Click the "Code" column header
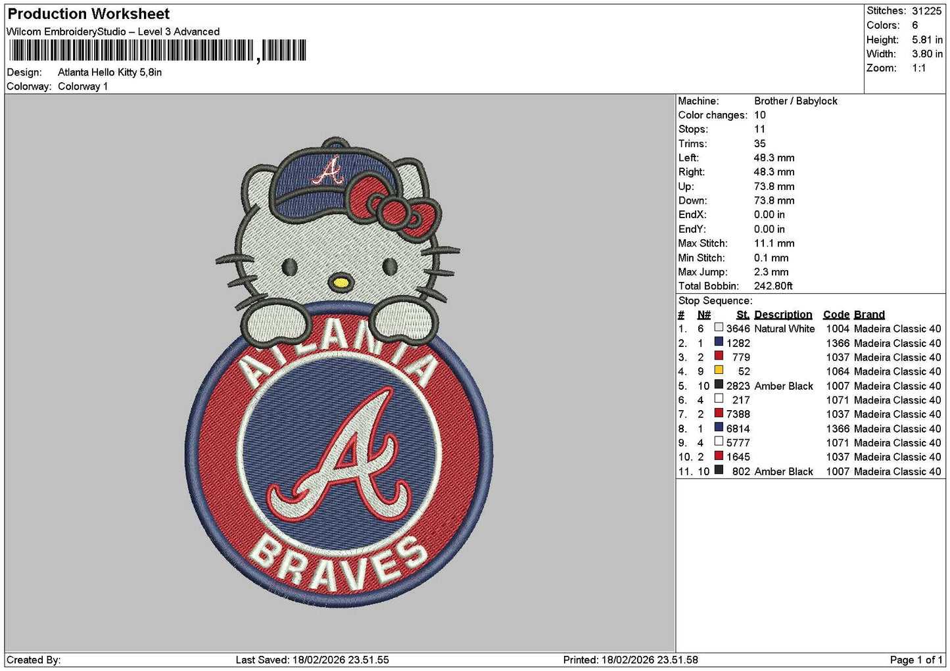 (x=836, y=315)
